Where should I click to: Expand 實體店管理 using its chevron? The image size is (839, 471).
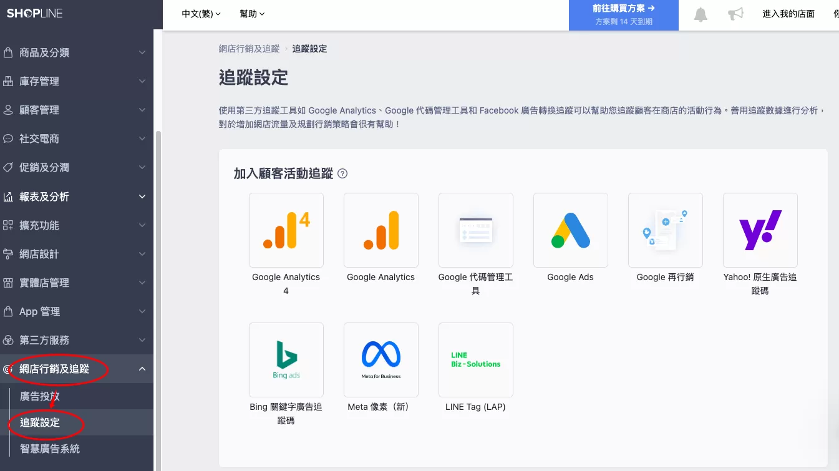[142, 283]
